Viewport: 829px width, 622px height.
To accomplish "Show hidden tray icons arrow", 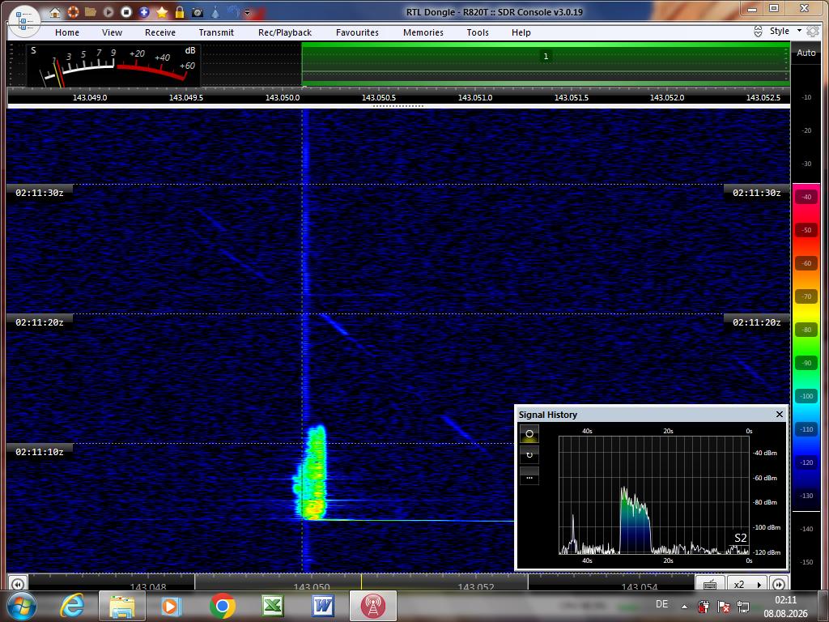I will (x=685, y=607).
